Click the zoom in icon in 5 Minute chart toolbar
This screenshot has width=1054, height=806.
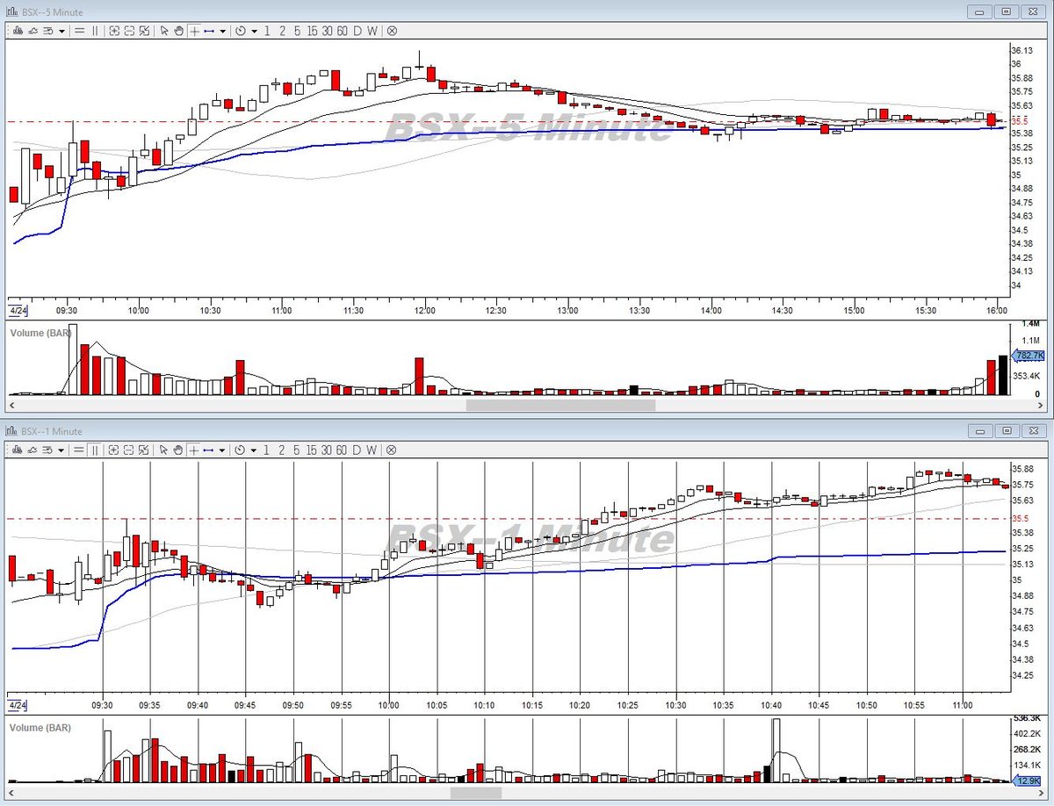click(114, 31)
